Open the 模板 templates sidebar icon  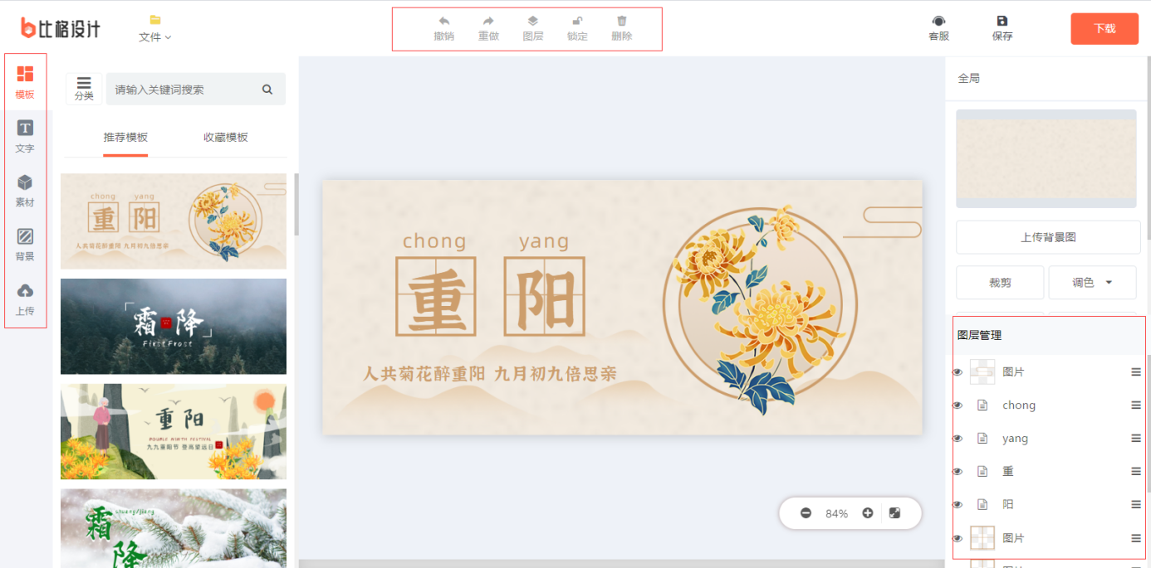[25, 74]
